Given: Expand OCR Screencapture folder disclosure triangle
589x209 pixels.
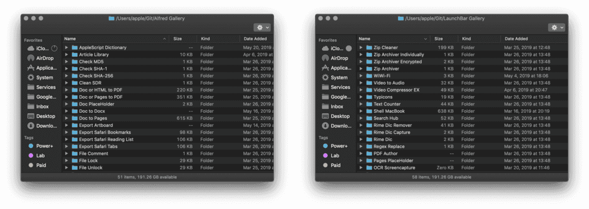Looking at the screenshot, I should pyautogui.click(x=361, y=168).
